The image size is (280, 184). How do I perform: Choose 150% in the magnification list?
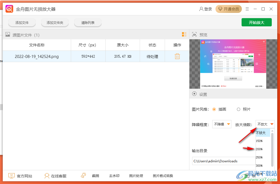tap(263, 141)
